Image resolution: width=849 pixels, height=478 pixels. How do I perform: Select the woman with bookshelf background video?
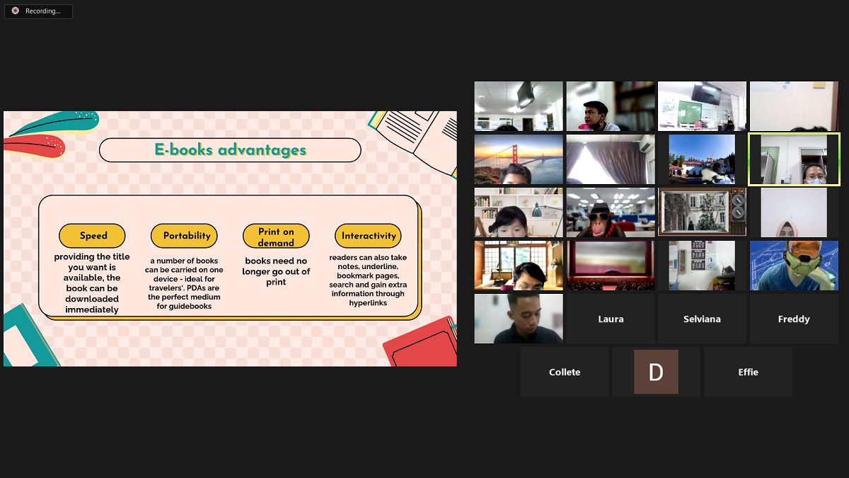tap(519, 212)
